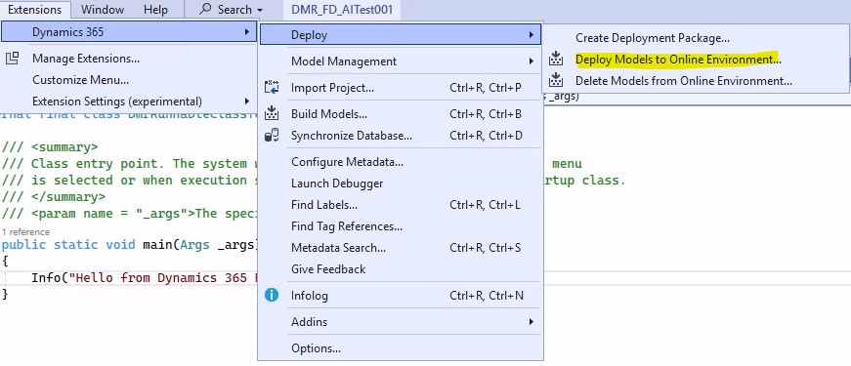The height and width of the screenshot is (366, 851).
Task: Expand the Dynamics 365 submenu arrow
Action: coord(247,32)
